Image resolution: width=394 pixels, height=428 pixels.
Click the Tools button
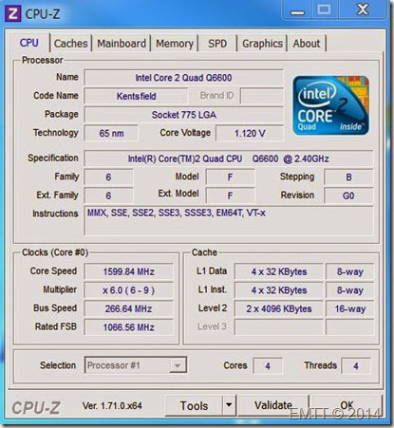pos(194,405)
